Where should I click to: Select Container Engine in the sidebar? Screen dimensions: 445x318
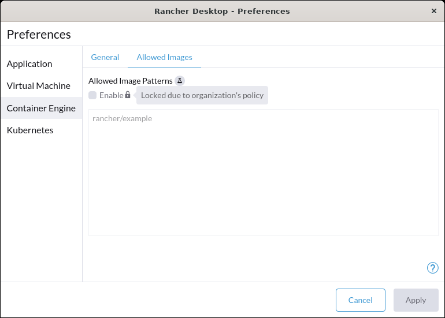click(42, 108)
